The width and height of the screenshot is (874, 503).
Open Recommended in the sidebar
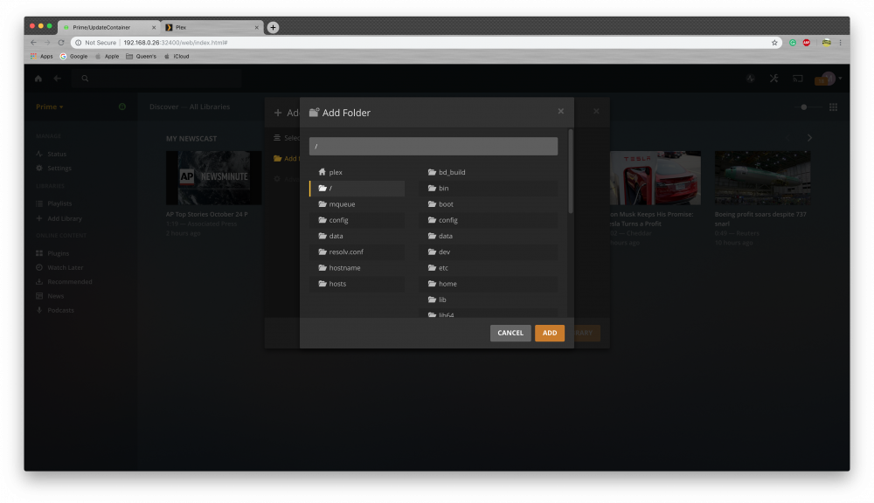point(69,282)
